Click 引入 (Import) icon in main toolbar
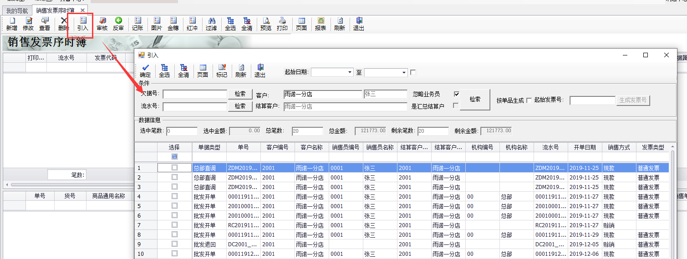Image resolution: width=687 pixels, height=259 pixels. tap(82, 24)
